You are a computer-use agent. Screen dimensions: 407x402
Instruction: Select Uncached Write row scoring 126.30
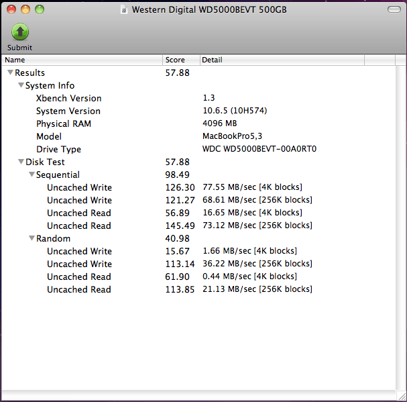[x=198, y=187]
